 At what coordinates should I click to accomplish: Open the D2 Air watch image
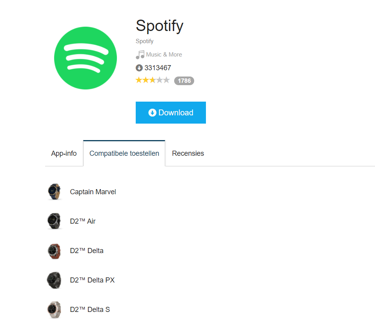(x=54, y=221)
